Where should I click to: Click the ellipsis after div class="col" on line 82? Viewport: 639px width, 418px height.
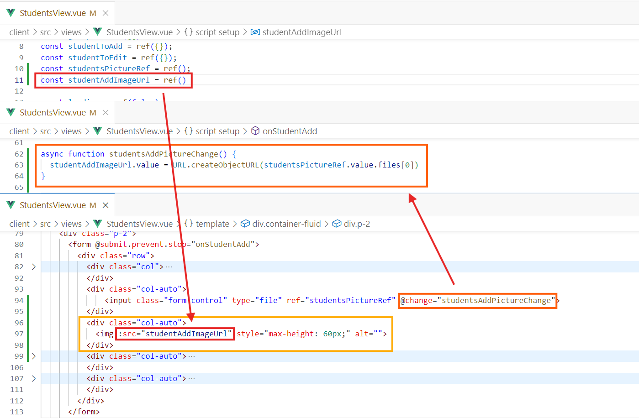(169, 266)
